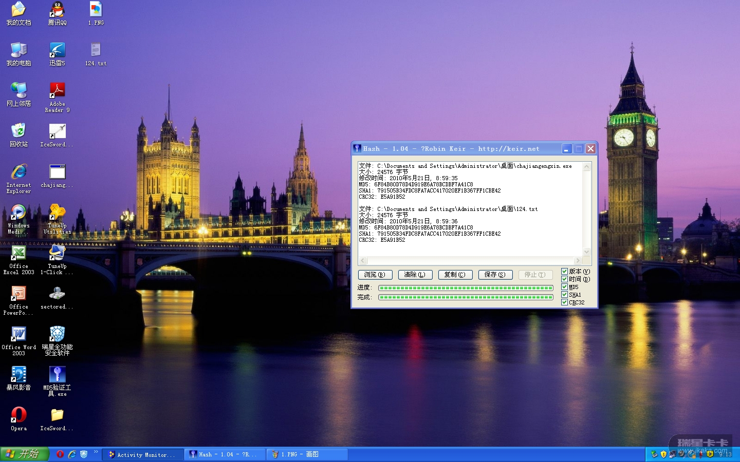Launch Opera browser from desktop

point(18,419)
